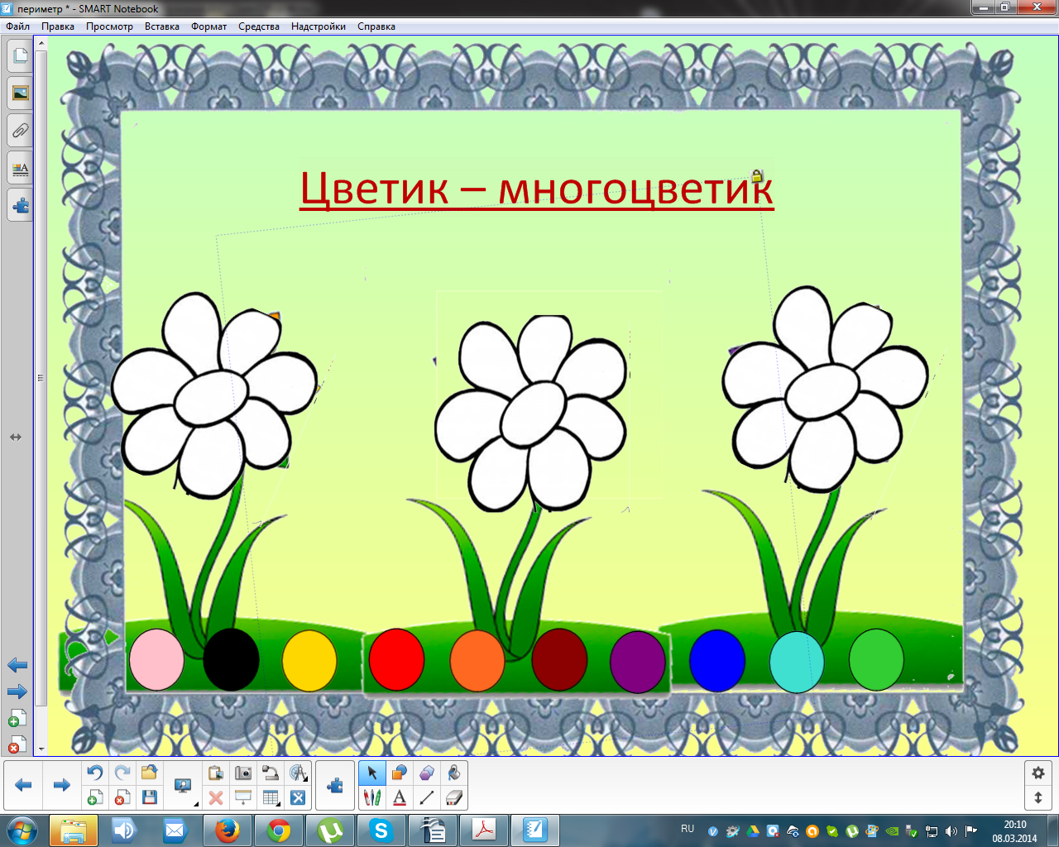Open Add-ons puzzle icon in bottom toolbar
The image size is (1059, 847).
pos(335,785)
